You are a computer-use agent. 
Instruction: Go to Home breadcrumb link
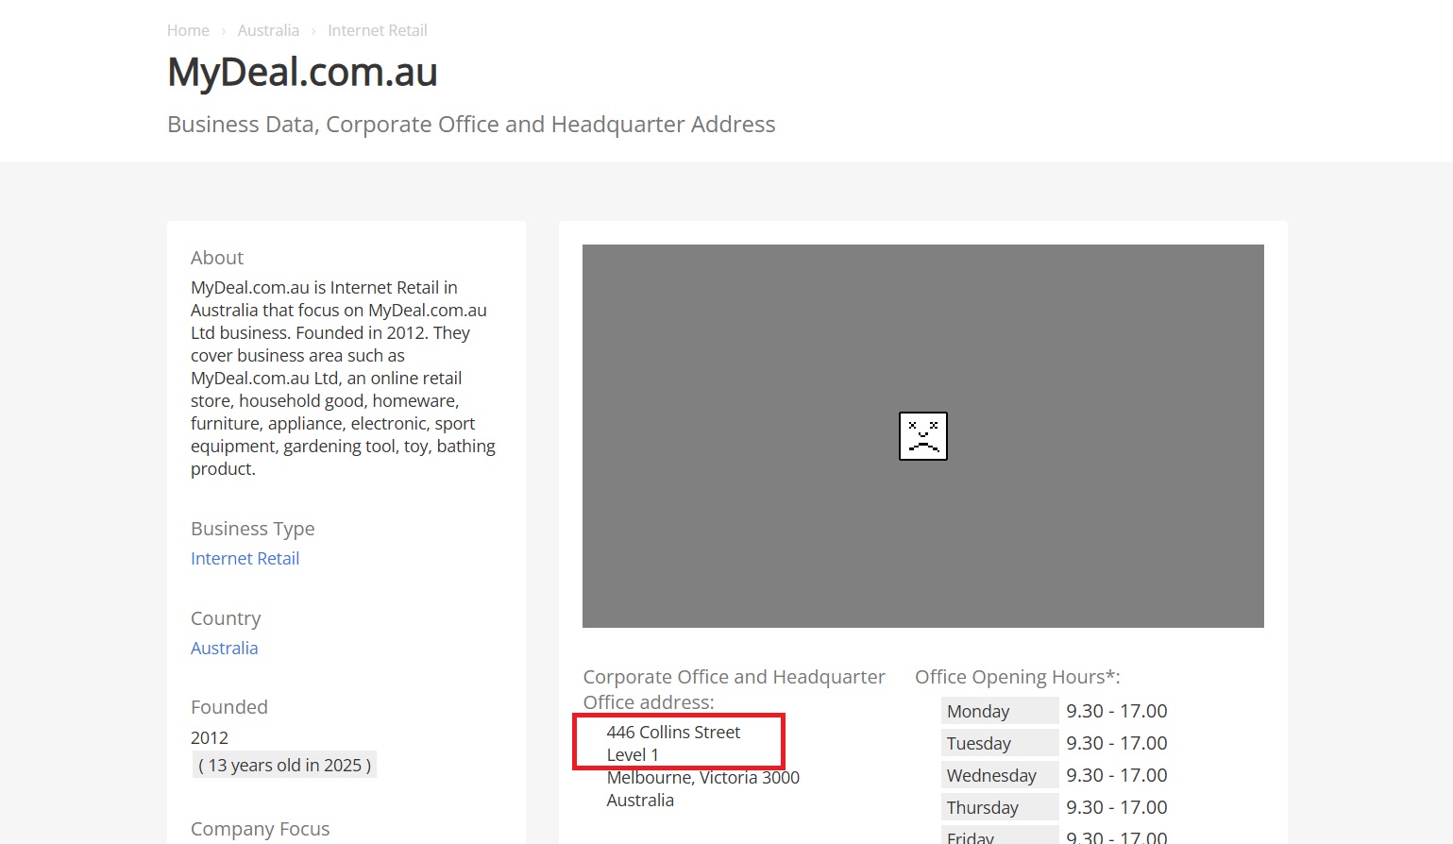click(x=188, y=30)
